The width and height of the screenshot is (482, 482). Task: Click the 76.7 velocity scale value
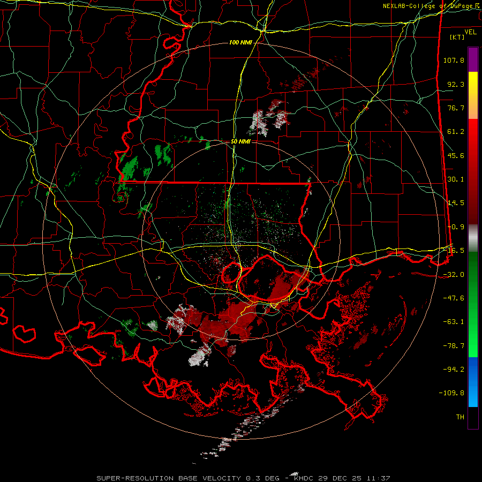point(456,108)
